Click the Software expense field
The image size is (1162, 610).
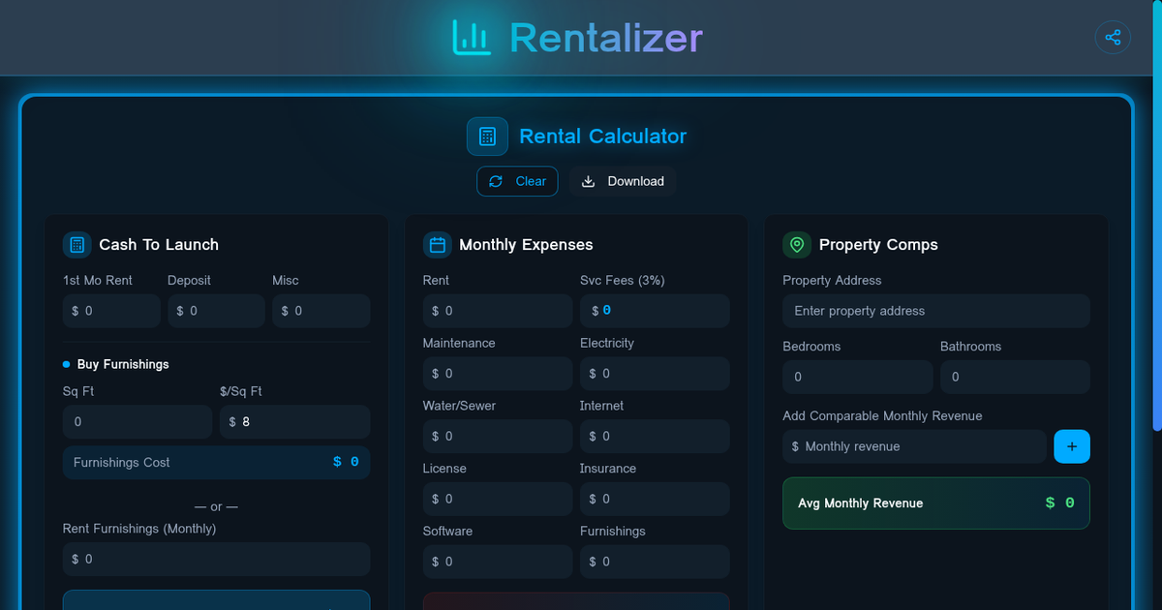point(498,562)
